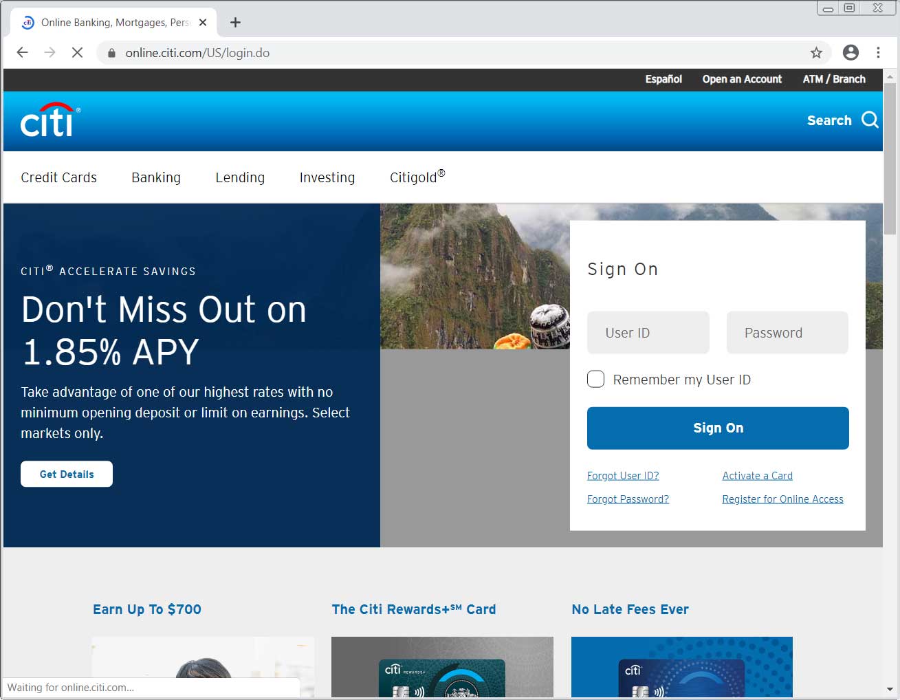Screen dimensions: 900x700
Task: Click the search magnifier icon
Action: (x=870, y=120)
